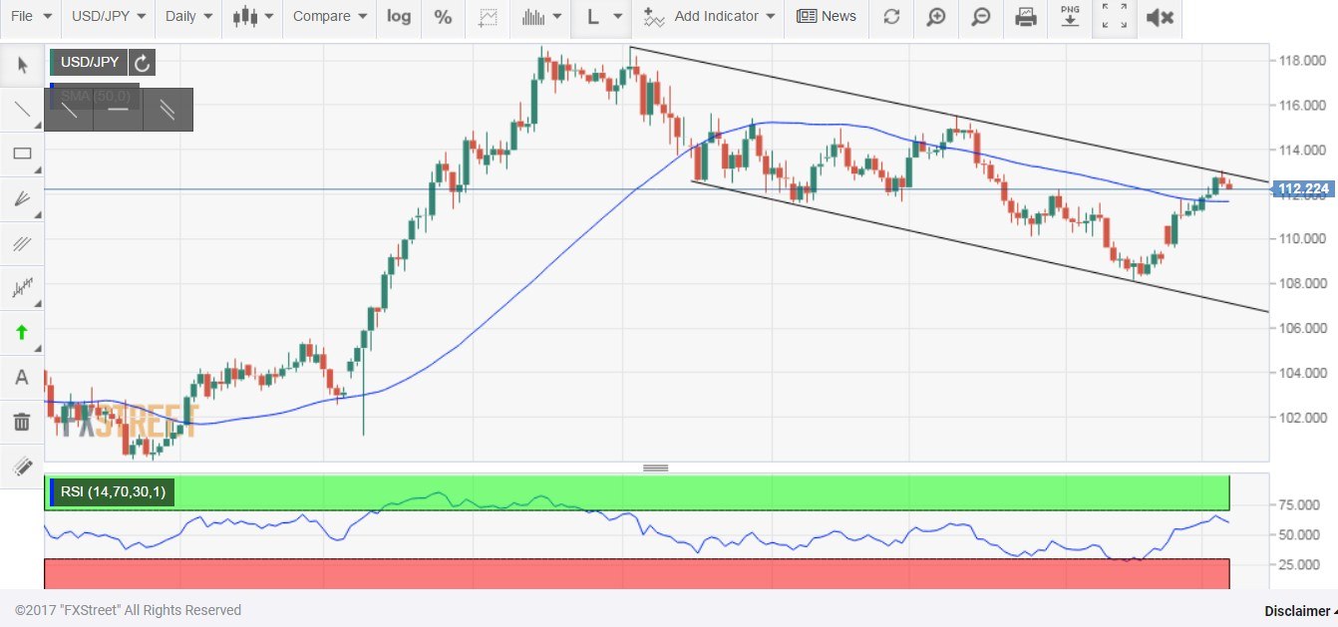
Task: Click the USD/JPY series label on chart
Action: (90, 63)
